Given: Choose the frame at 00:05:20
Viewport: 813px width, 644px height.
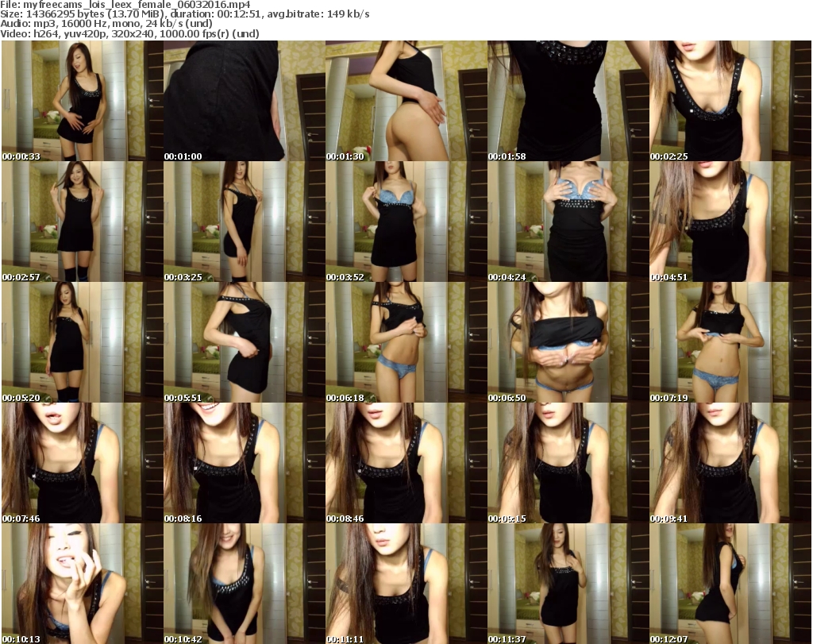Looking at the screenshot, I should pos(83,342).
